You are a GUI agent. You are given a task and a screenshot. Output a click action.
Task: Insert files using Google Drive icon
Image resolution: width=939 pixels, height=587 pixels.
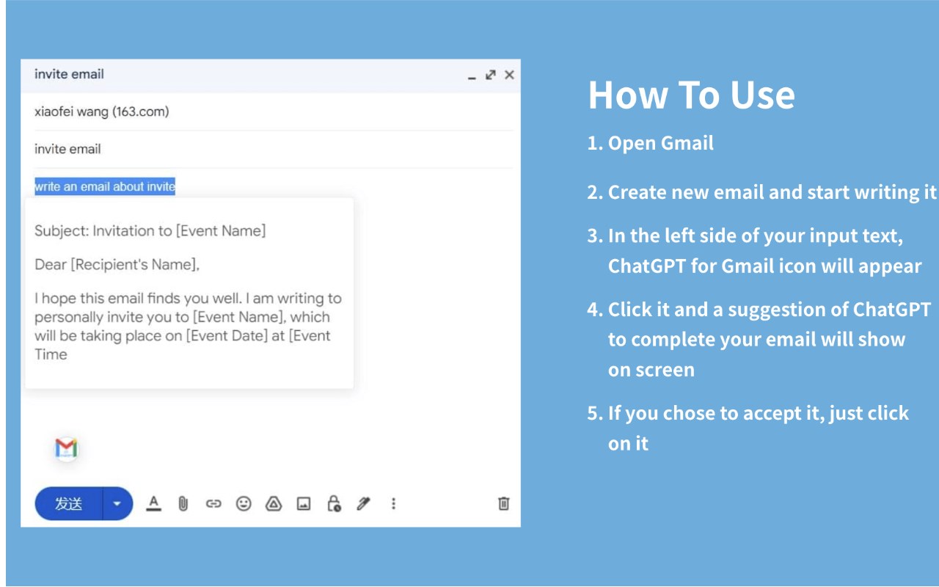click(x=274, y=503)
